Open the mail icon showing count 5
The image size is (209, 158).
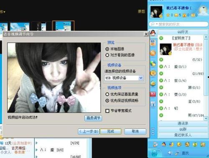[x=176, y=15]
